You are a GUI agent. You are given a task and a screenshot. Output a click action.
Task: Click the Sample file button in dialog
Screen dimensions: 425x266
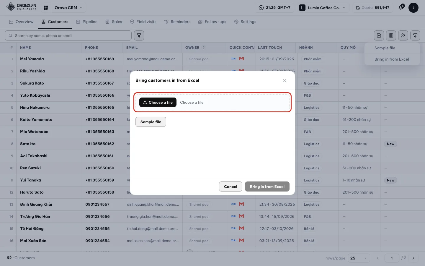(x=151, y=122)
